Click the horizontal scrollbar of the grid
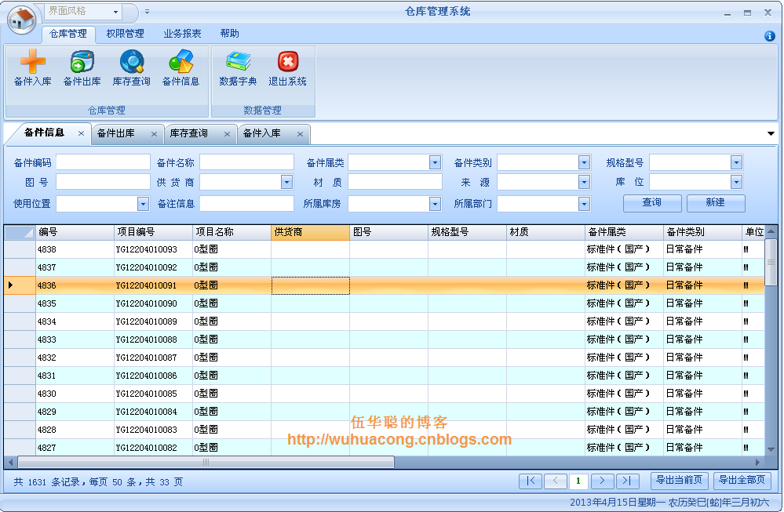This screenshot has height=512, width=784. click(x=206, y=462)
